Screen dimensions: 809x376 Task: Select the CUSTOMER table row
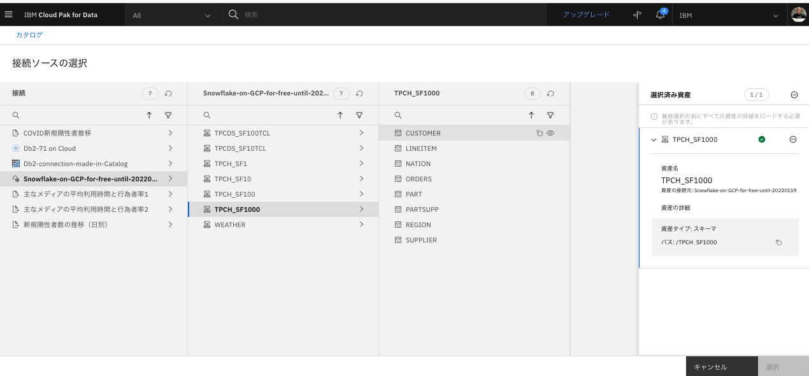click(x=475, y=133)
